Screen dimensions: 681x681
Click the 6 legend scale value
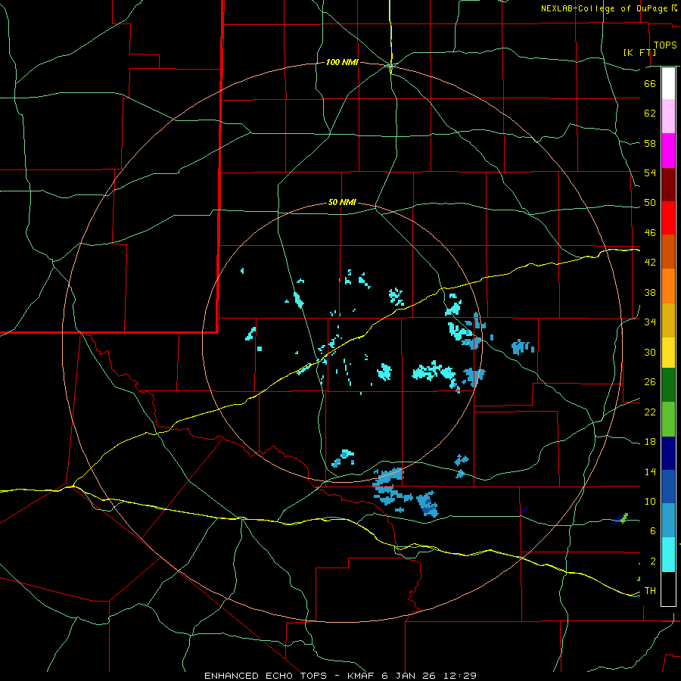click(653, 531)
